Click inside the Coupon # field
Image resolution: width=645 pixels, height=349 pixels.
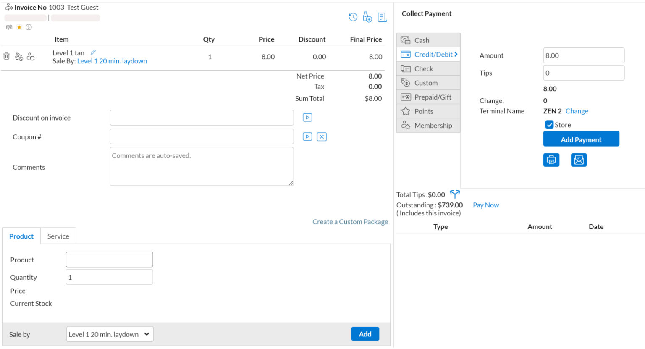click(202, 136)
